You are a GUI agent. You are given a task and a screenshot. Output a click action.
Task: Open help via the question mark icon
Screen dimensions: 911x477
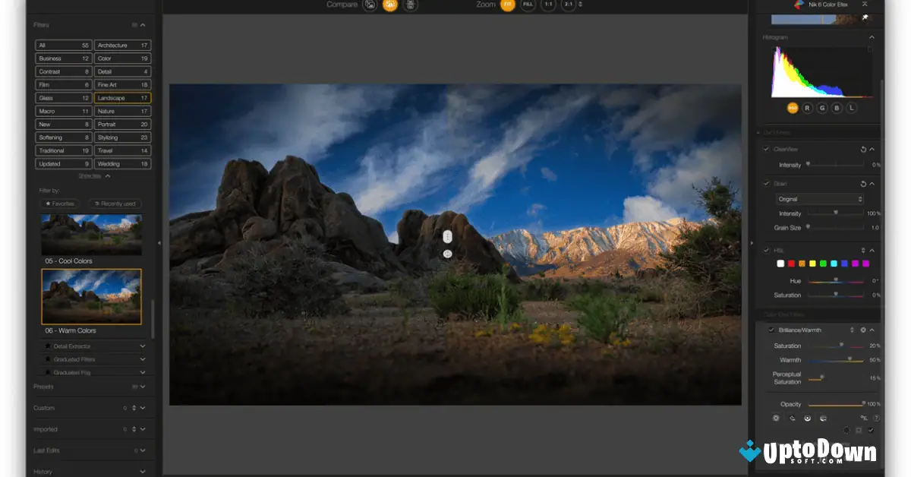point(876,418)
